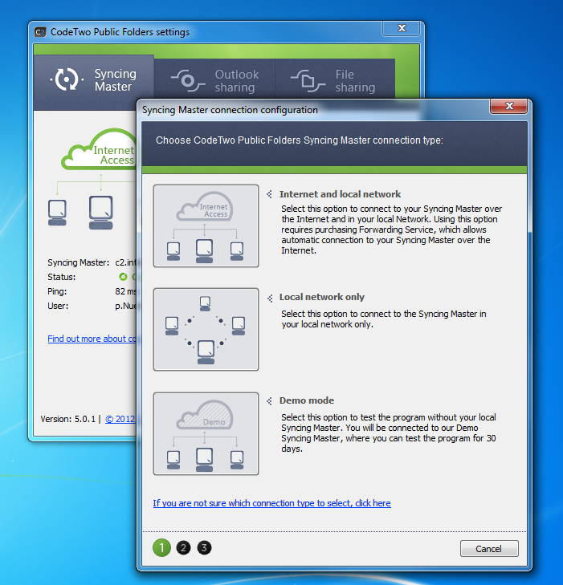Click the User: label text
The image size is (563, 585).
coord(58,306)
